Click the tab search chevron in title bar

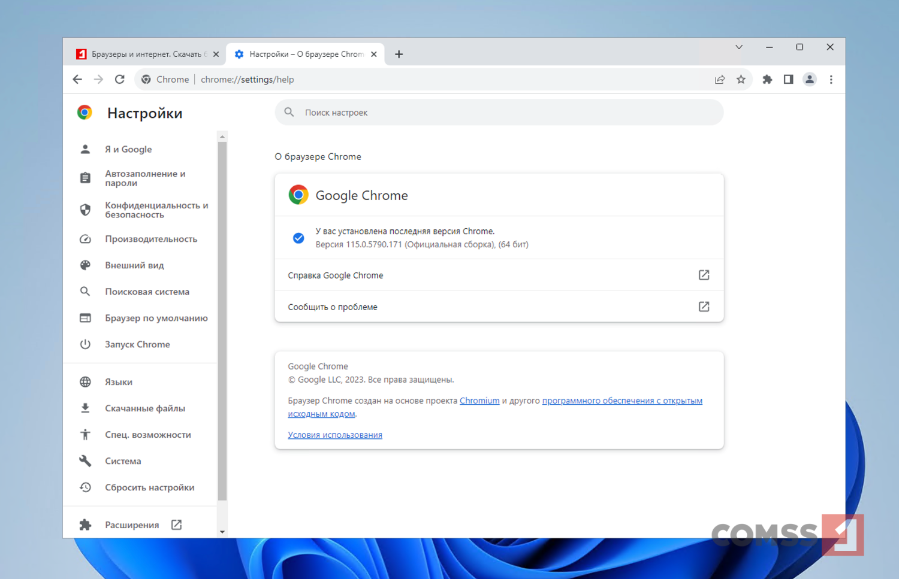pyautogui.click(x=739, y=47)
